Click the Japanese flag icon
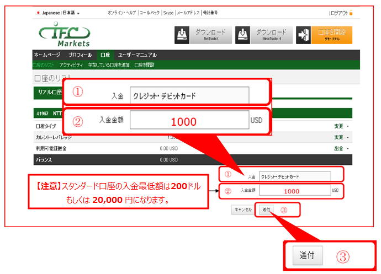381x274 pixels. (37, 13)
